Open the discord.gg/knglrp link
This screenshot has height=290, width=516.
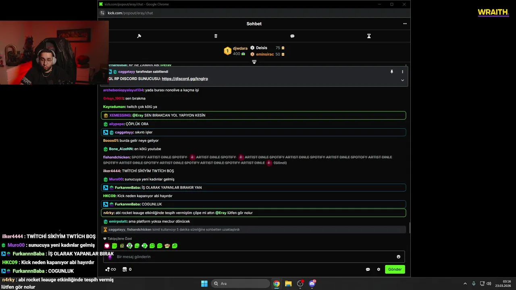[185, 79]
